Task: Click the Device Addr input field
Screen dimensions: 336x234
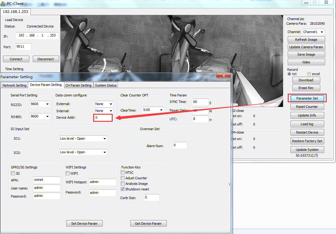Action: (x=103, y=118)
